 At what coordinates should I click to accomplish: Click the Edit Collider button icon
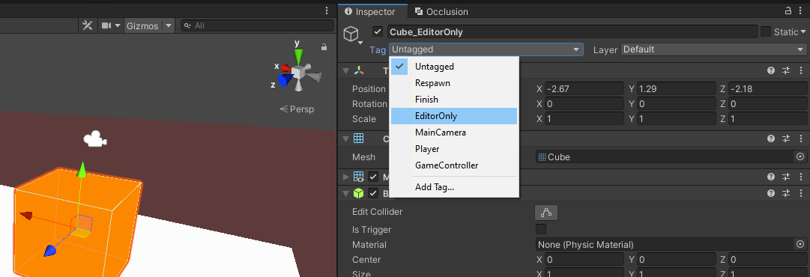pos(546,212)
